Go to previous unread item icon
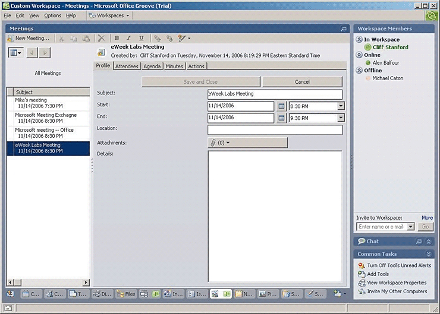This screenshot has height=314, width=440. 157,39
